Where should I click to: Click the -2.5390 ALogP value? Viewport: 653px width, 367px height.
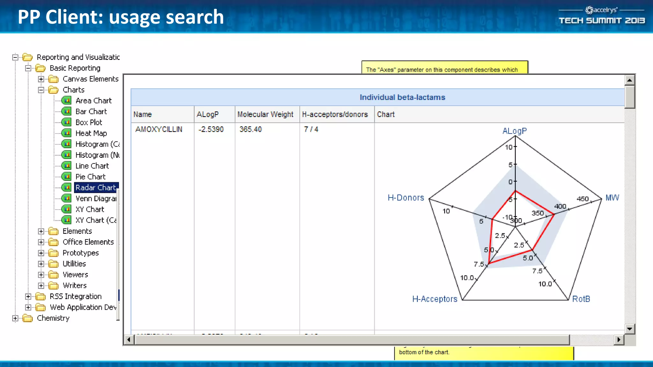pos(211,129)
